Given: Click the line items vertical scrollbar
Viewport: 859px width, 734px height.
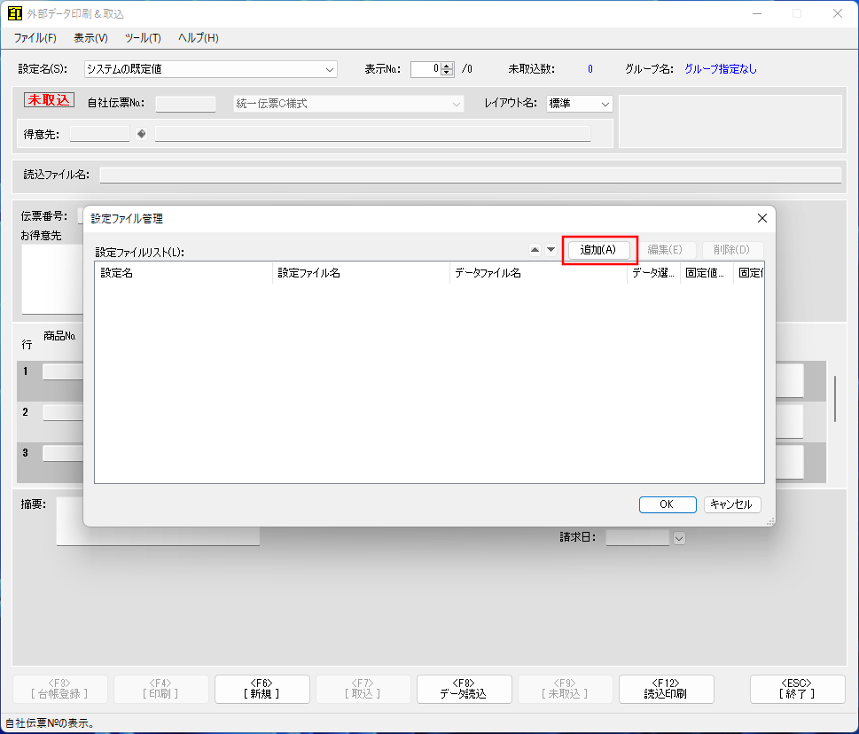Looking at the screenshot, I should click(x=835, y=399).
